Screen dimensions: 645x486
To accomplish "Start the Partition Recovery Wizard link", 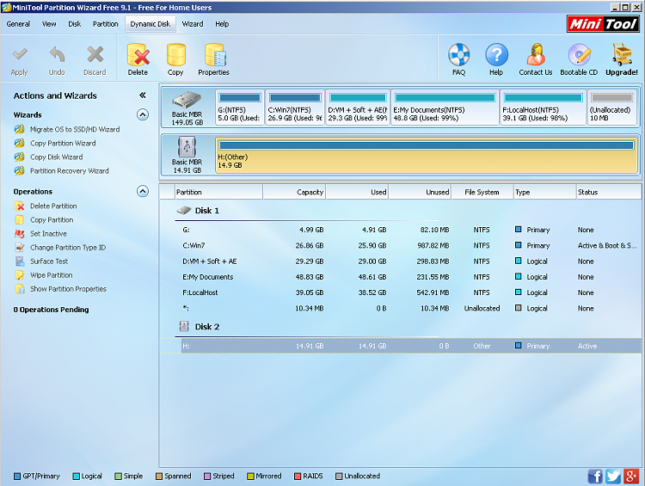I will pyautogui.click(x=70, y=171).
